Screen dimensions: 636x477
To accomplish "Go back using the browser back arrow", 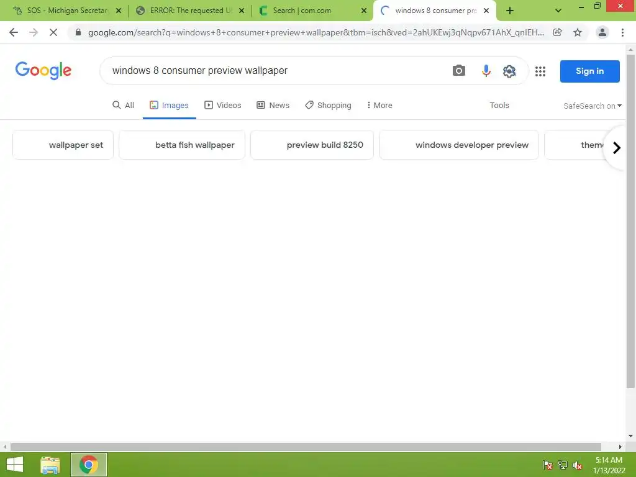I will (x=14, y=32).
